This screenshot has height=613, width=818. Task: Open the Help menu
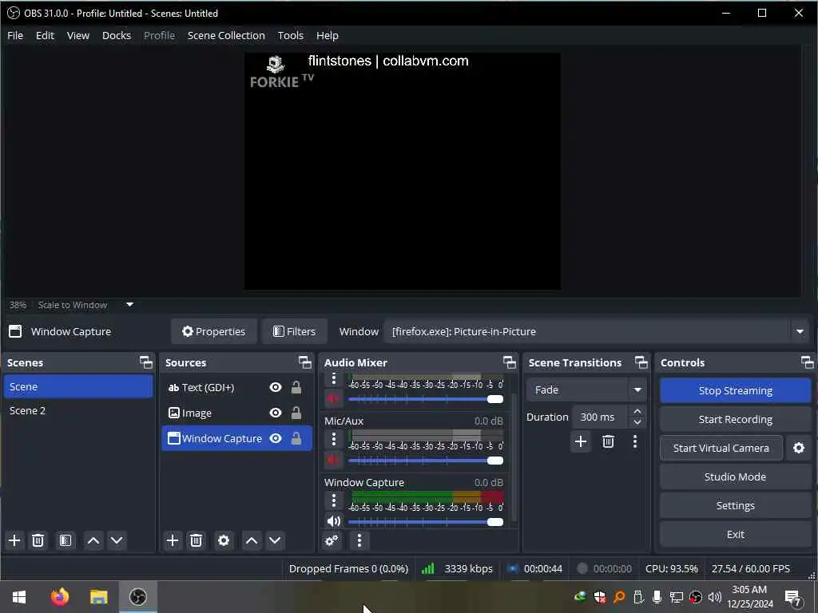[327, 35]
